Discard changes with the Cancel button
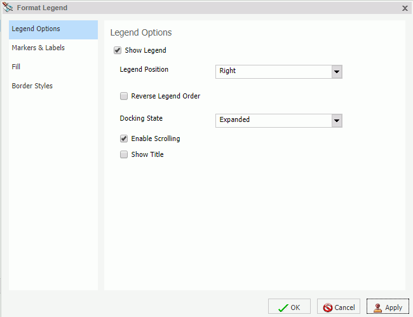This screenshot has height=317, width=413. pyautogui.click(x=339, y=307)
